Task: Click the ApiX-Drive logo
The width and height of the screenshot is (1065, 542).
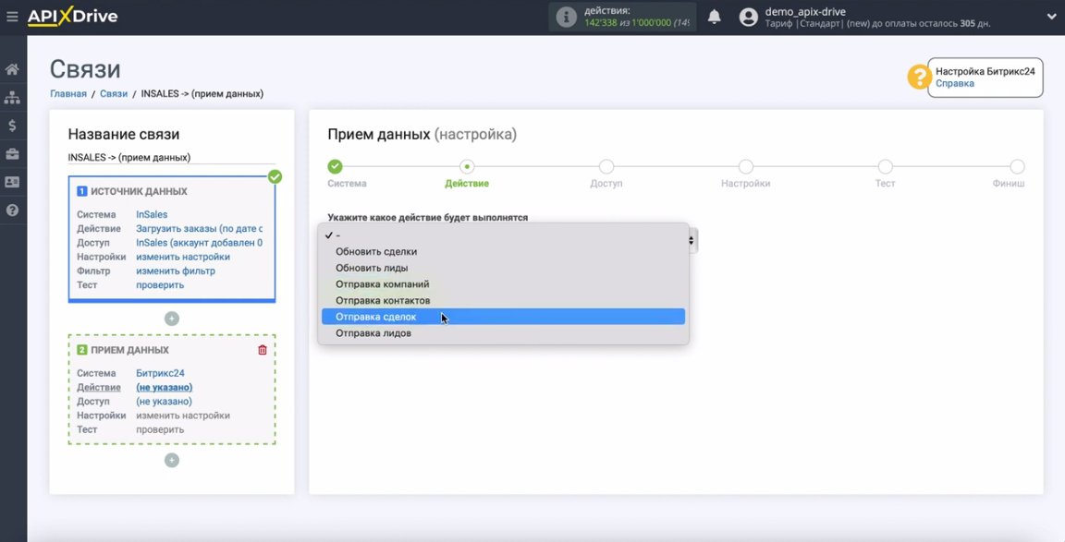Action: coord(73,17)
